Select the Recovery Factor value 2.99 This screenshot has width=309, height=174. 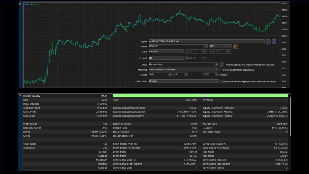coord(105,128)
